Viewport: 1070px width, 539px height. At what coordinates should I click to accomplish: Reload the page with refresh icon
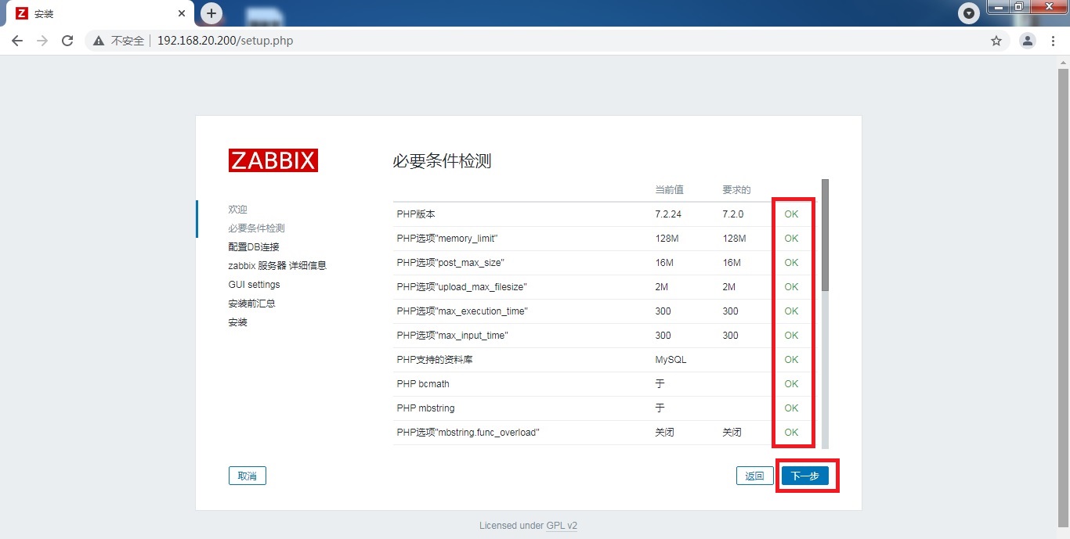pos(67,41)
